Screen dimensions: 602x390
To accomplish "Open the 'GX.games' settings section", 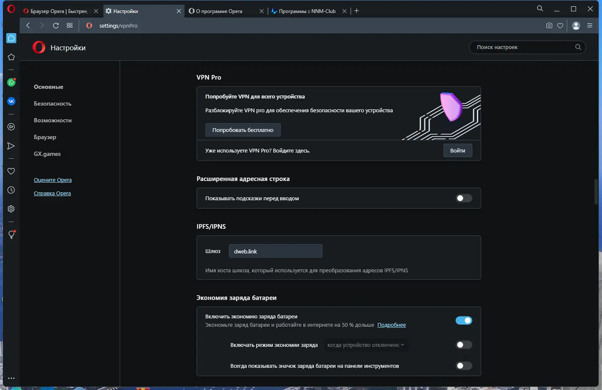I will click(47, 154).
